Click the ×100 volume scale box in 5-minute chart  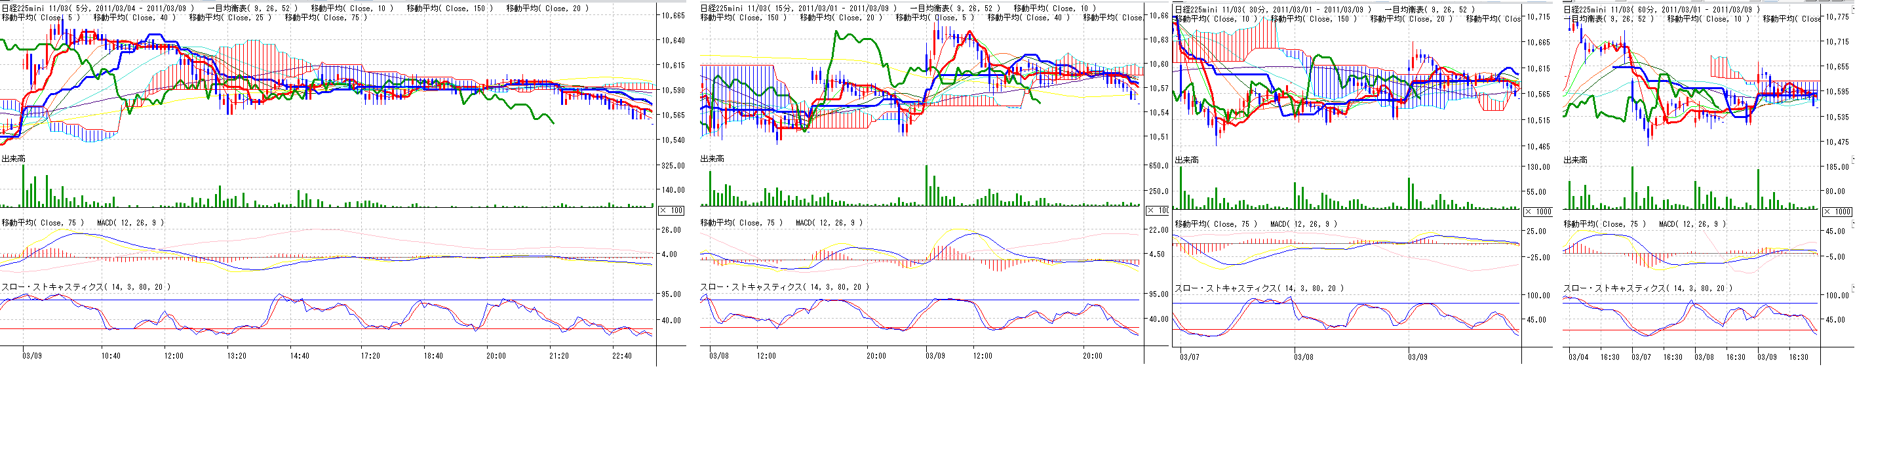tap(671, 210)
